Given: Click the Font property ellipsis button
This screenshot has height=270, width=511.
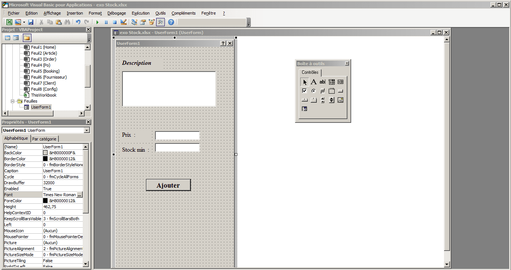Looking at the screenshot, I should tap(79, 195).
